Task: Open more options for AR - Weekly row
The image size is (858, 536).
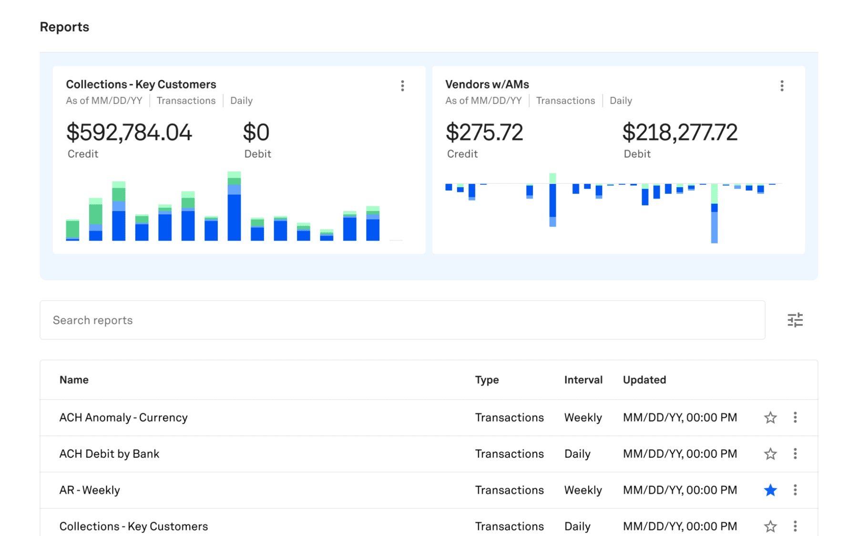Action: (795, 490)
